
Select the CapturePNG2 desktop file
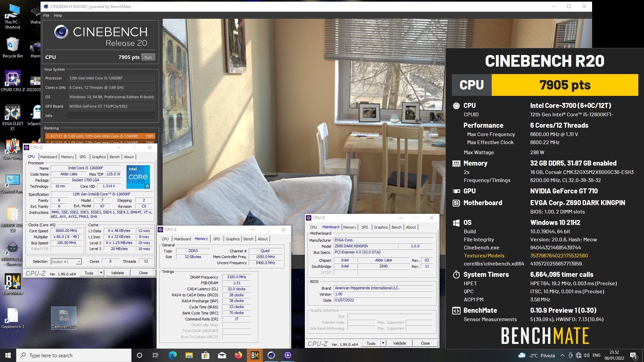click(x=64, y=318)
